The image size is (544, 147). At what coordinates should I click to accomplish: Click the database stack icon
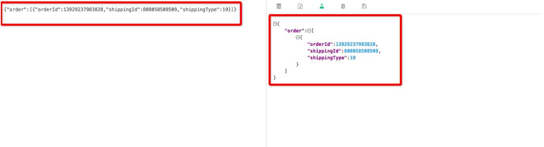pyautogui.click(x=279, y=6)
